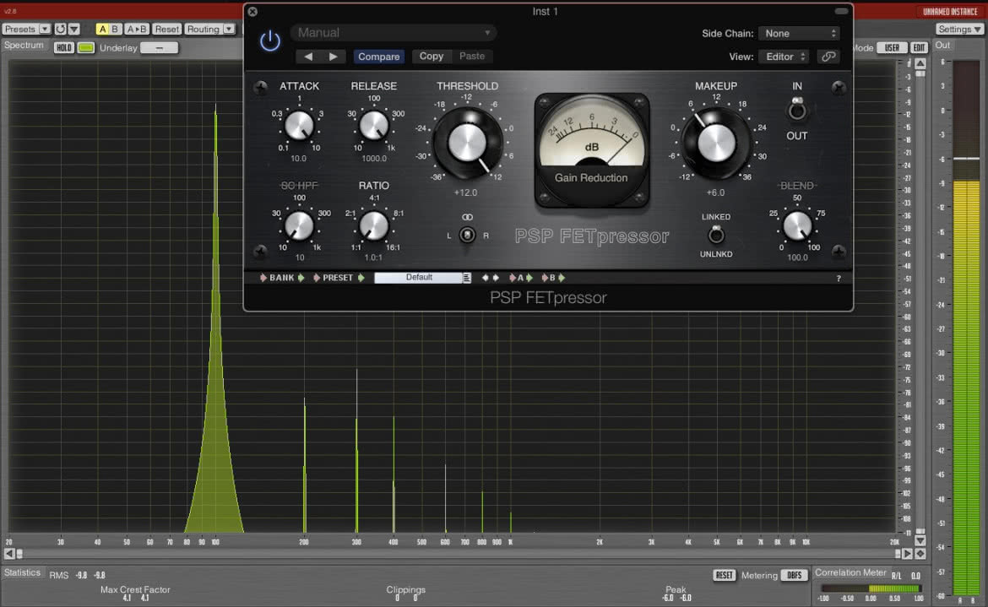Toggle the IN/OUT bypass switch
This screenshot has height=607, width=988.
pos(797,111)
